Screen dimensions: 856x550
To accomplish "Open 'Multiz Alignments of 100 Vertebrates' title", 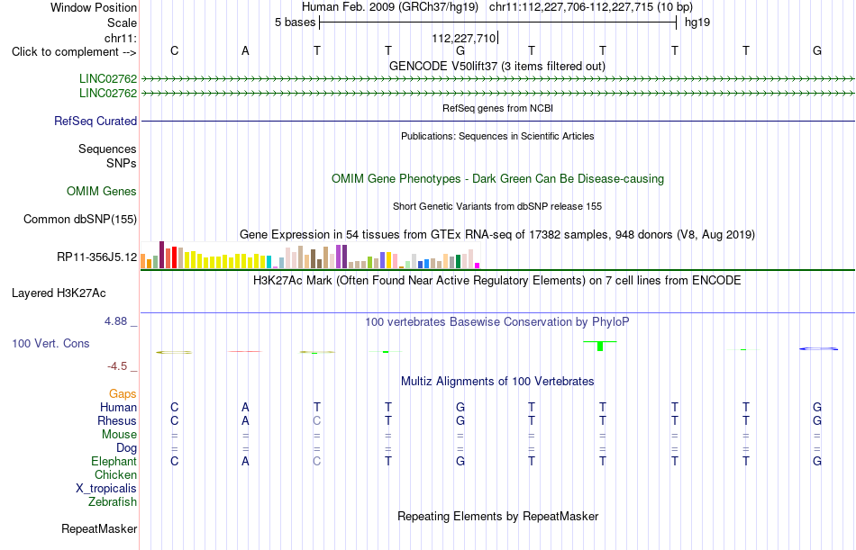I will point(497,382).
